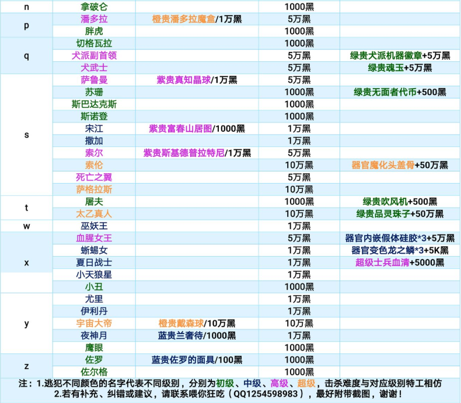Viewport: 461px width, 403px height.
Task: Click 紫贵富春山居图/1000黑
Action: click(x=197, y=129)
